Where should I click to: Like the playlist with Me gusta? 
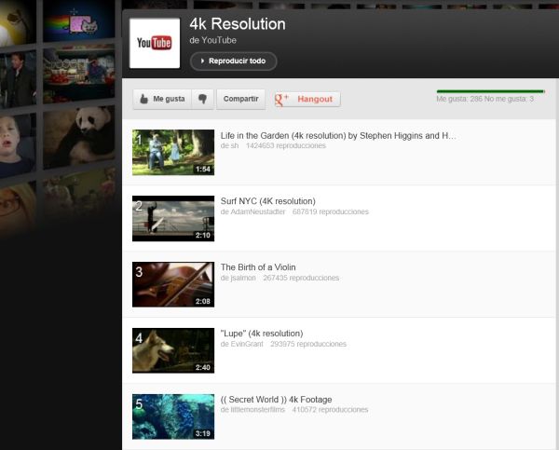point(162,99)
